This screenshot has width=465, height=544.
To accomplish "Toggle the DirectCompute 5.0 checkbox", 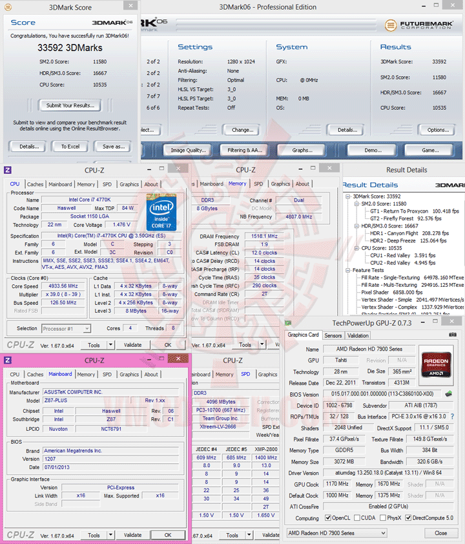I will [408, 518].
